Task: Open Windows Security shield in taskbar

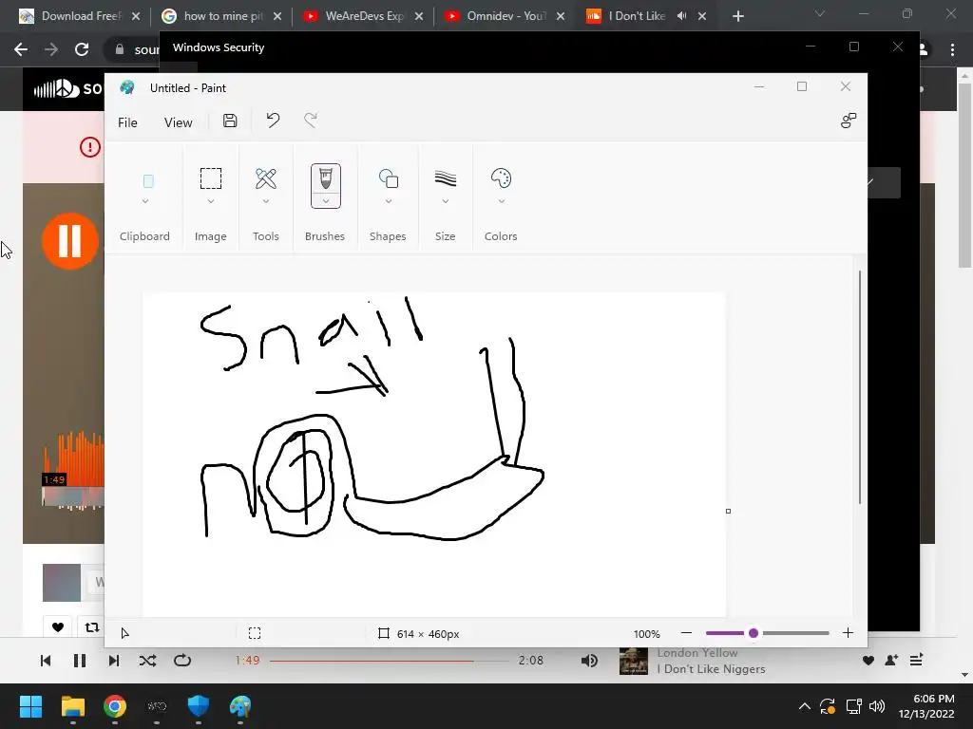Action: 198,706
